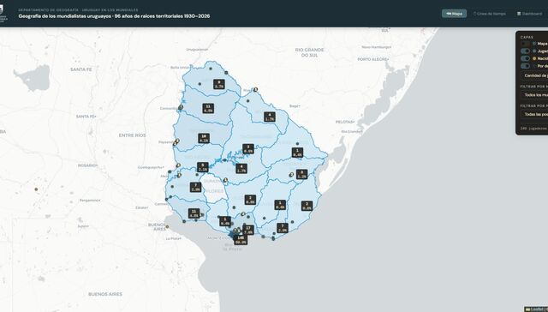This screenshot has width=548, height=312.
Task: Click the Rivera department label showing 4
Action: coord(269,117)
